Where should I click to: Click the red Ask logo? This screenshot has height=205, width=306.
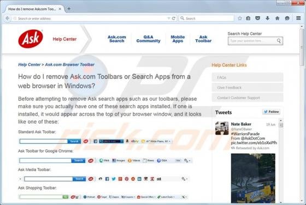(x=31, y=39)
